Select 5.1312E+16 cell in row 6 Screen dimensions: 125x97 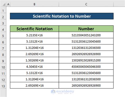click(x=35, y=41)
